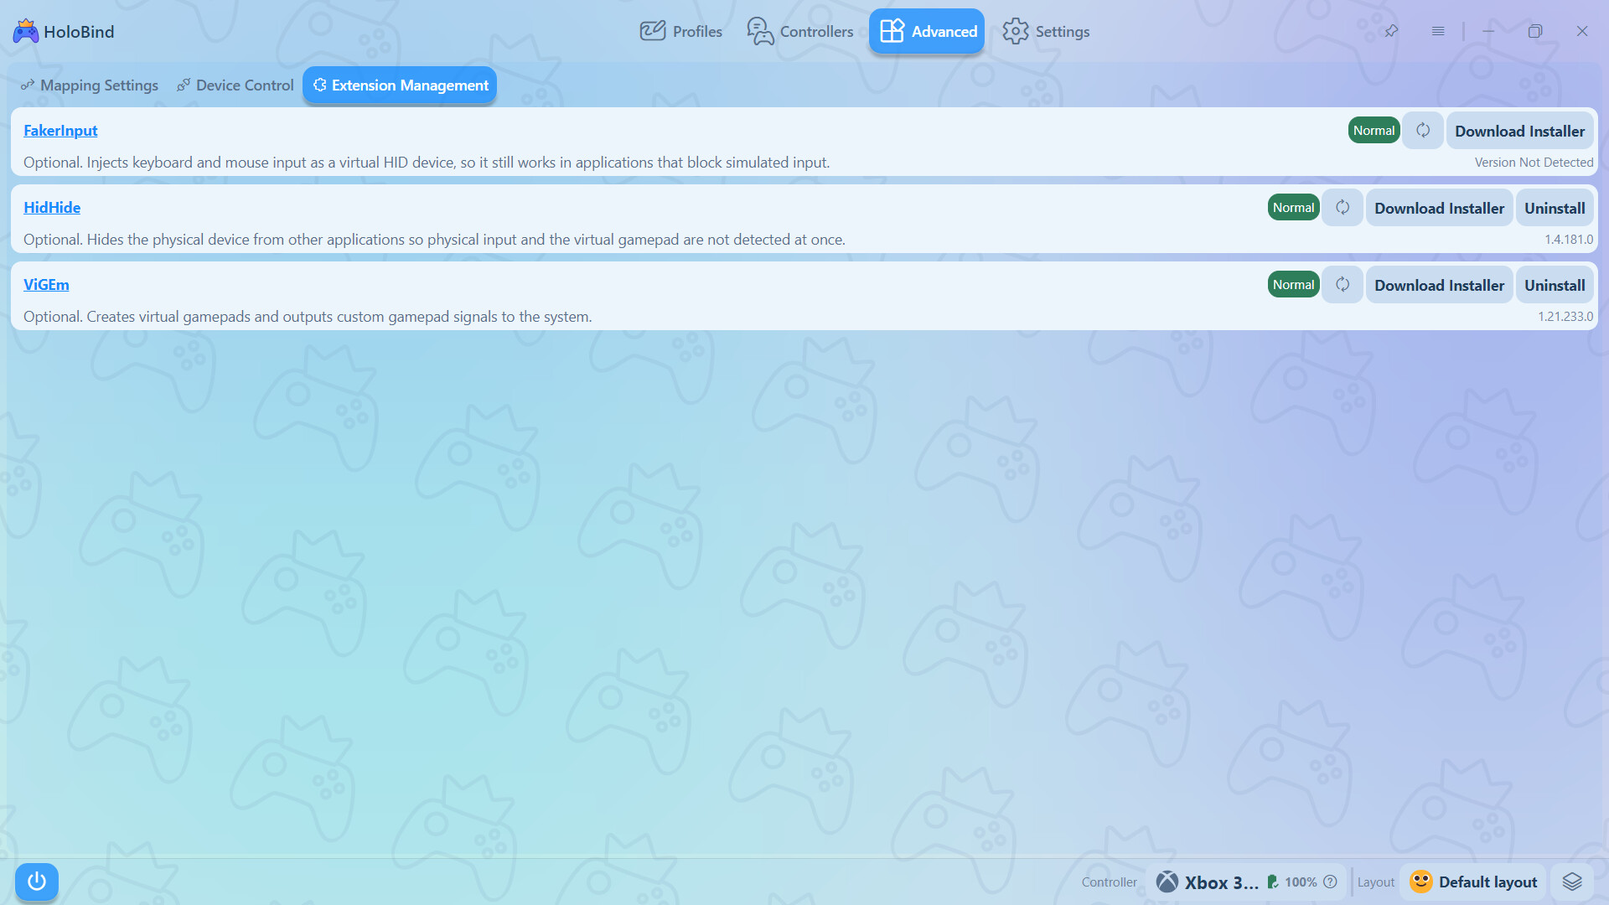
Task: Open the Controllers tab
Action: click(799, 31)
